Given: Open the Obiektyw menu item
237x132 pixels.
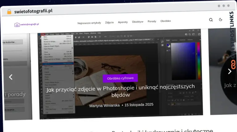Looking at the screenshot, I should click(138, 22).
